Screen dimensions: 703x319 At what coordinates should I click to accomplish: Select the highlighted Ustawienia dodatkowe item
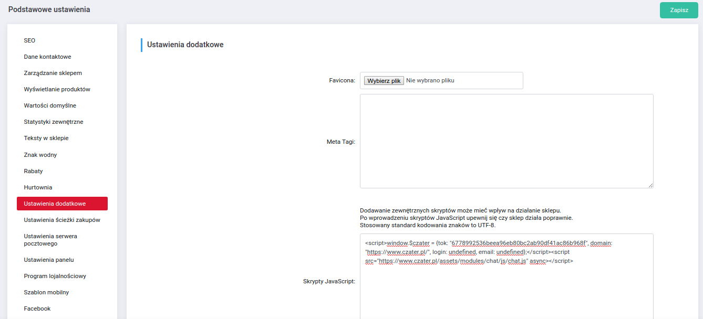(x=62, y=204)
